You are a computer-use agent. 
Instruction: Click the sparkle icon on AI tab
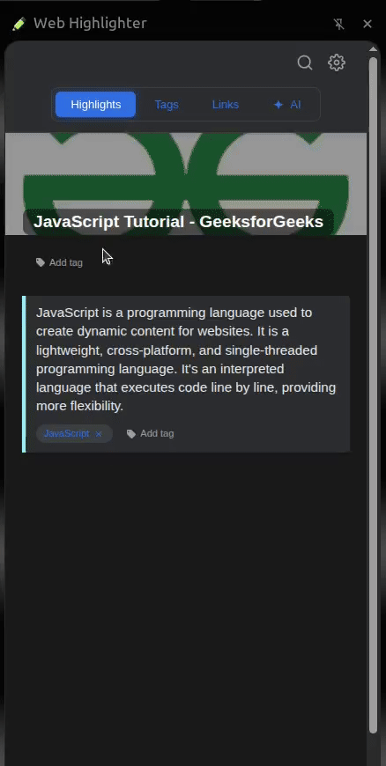click(278, 105)
